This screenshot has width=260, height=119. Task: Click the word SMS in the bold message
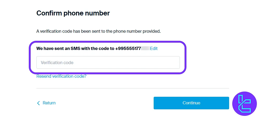click(76, 48)
